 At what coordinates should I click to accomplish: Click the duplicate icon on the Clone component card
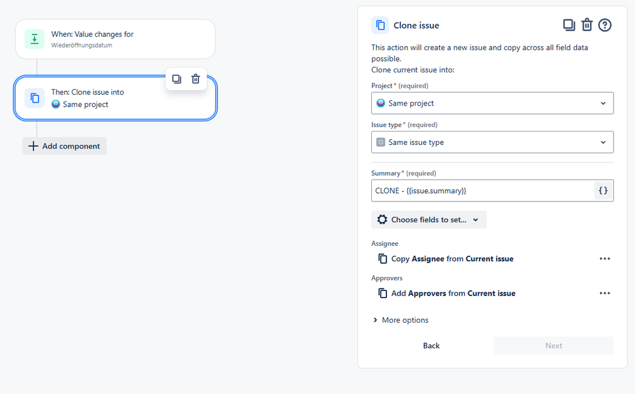(x=177, y=79)
